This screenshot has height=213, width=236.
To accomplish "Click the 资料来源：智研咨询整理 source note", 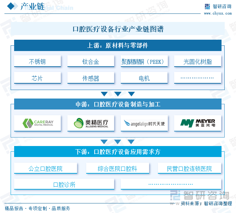I will (206, 203).
